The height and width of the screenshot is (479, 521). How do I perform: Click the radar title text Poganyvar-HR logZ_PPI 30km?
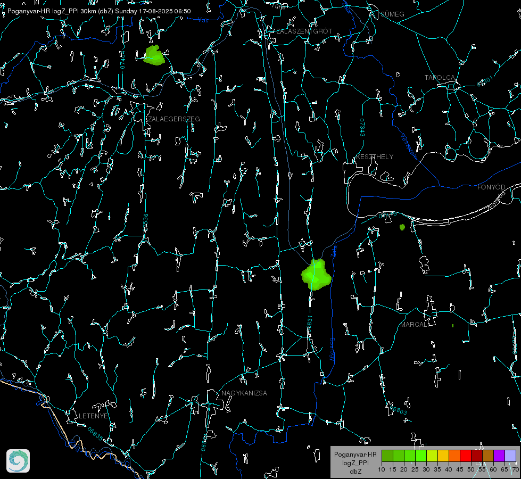coord(51,11)
